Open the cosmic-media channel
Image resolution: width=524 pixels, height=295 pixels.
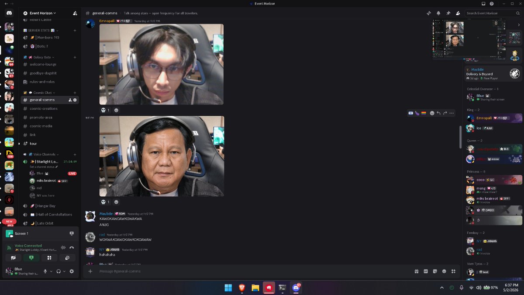(x=50, y=126)
